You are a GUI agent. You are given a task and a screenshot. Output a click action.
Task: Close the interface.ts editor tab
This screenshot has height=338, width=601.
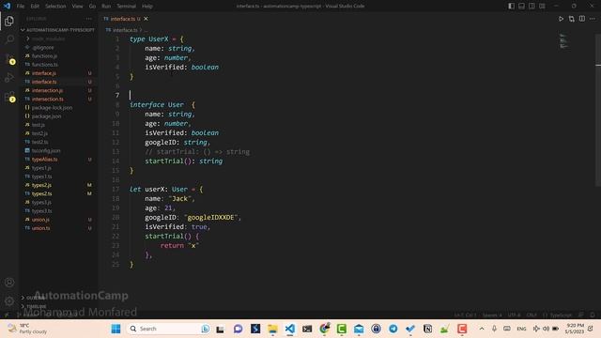click(x=146, y=19)
